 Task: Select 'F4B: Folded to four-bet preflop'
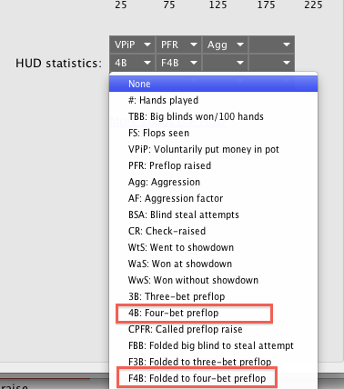click(x=213, y=378)
